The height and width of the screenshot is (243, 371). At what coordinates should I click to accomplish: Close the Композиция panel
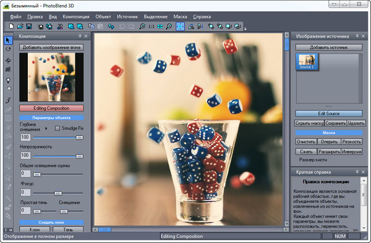click(86, 36)
